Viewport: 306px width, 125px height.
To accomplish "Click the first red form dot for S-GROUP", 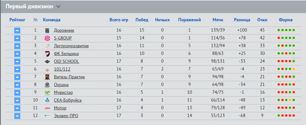I will coord(279,38).
